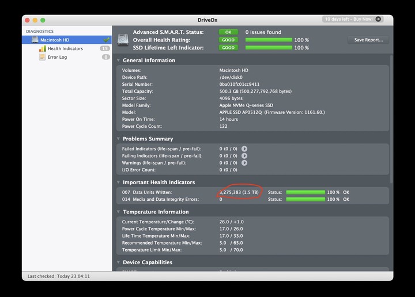Click the Last checked status bar text

click(x=58, y=276)
